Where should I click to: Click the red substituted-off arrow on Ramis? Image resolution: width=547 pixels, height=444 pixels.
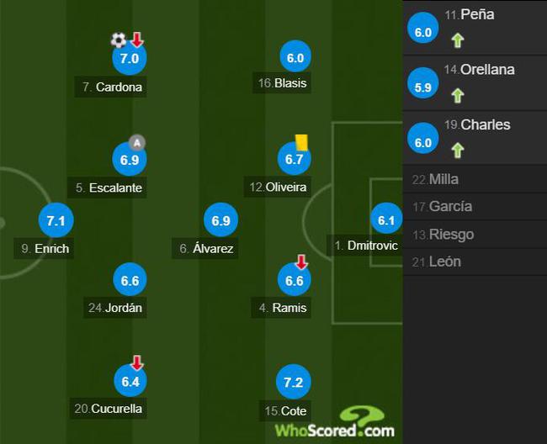coord(302,262)
